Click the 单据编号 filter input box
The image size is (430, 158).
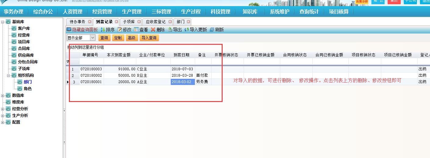(91, 61)
